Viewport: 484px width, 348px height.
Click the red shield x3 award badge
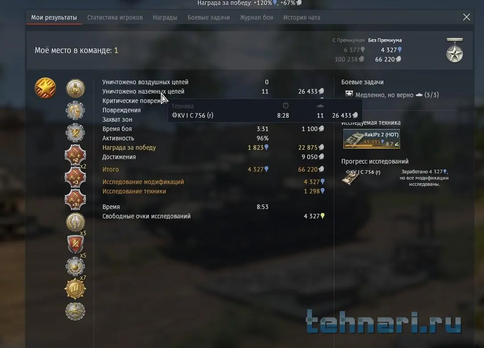coord(75,244)
